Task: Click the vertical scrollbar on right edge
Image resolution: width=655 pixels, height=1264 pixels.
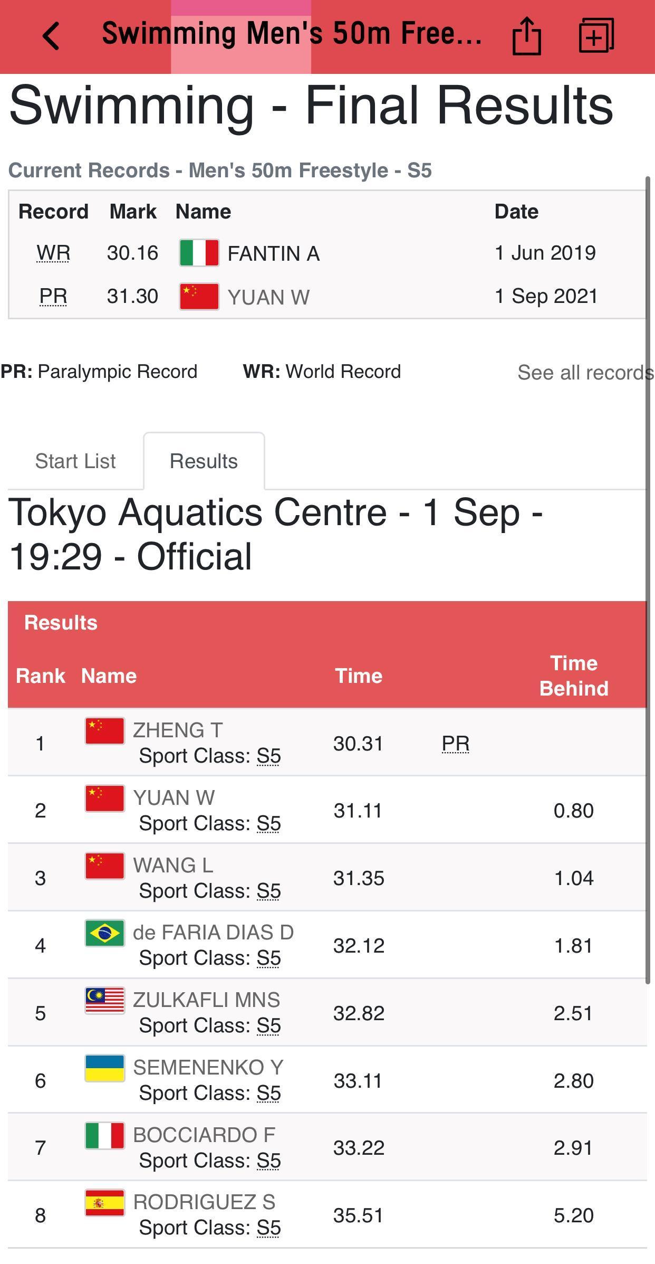Action: tap(648, 581)
